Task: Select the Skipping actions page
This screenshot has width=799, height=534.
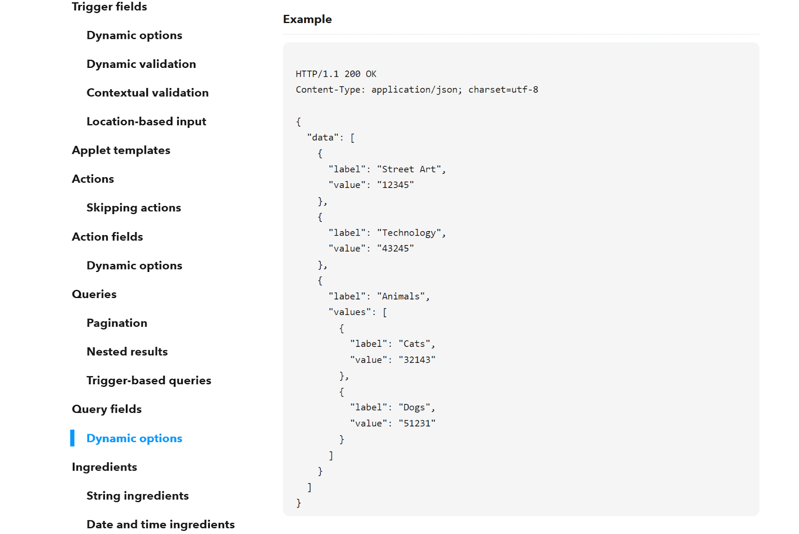Action: (x=133, y=207)
